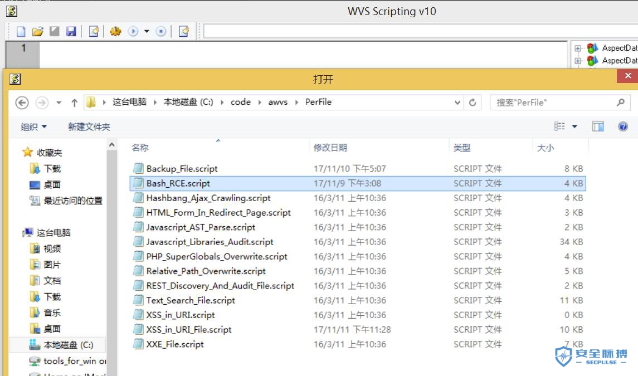Expand the first AspectData tree node
Screen dimensions: 638x376
click(x=578, y=48)
